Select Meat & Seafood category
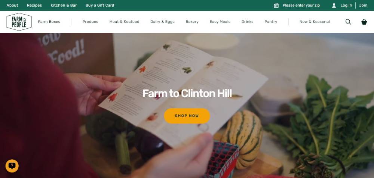 124,22
